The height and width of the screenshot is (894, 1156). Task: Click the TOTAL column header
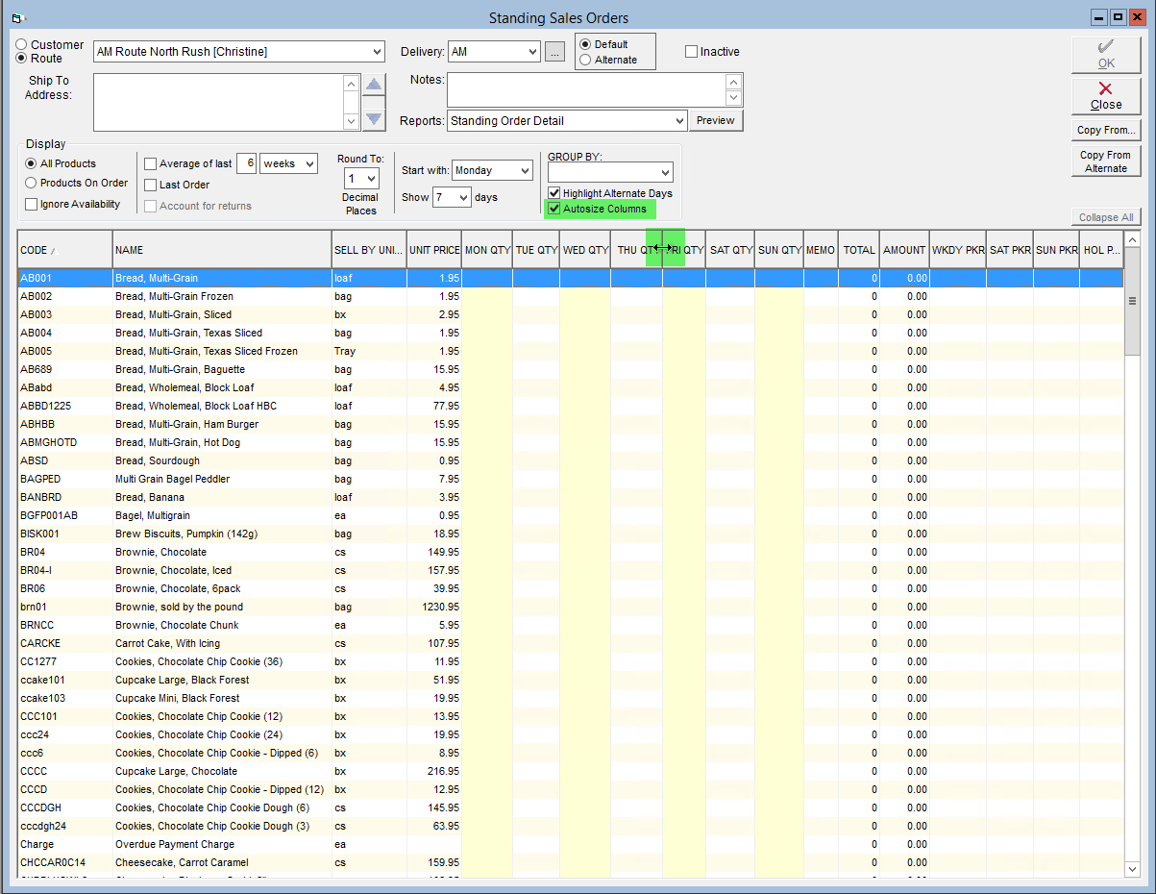pyautogui.click(x=859, y=250)
